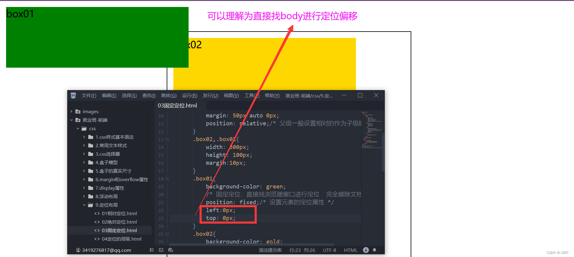Open the 帮助(Y) menu
The width and height of the screenshot is (574, 257).
pyautogui.click(x=272, y=96)
